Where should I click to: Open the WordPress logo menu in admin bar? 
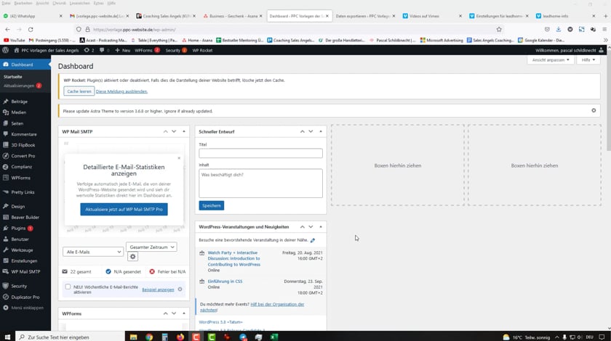[6, 50]
